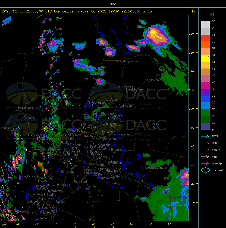Select the bright yellow 51-54 dBZ swatch
Image resolution: width=226 pixels, height=228 pixels.
pos(205,58)
